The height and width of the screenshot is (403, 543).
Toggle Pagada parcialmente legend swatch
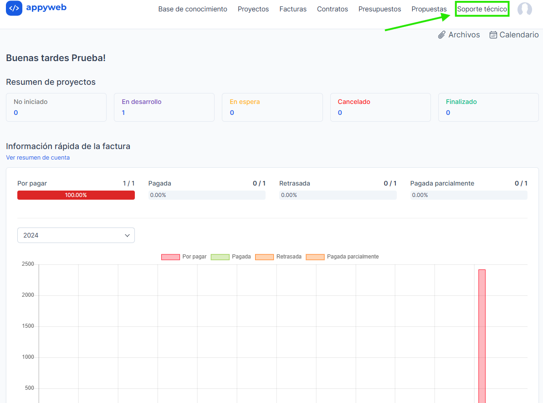coord(315,257)
